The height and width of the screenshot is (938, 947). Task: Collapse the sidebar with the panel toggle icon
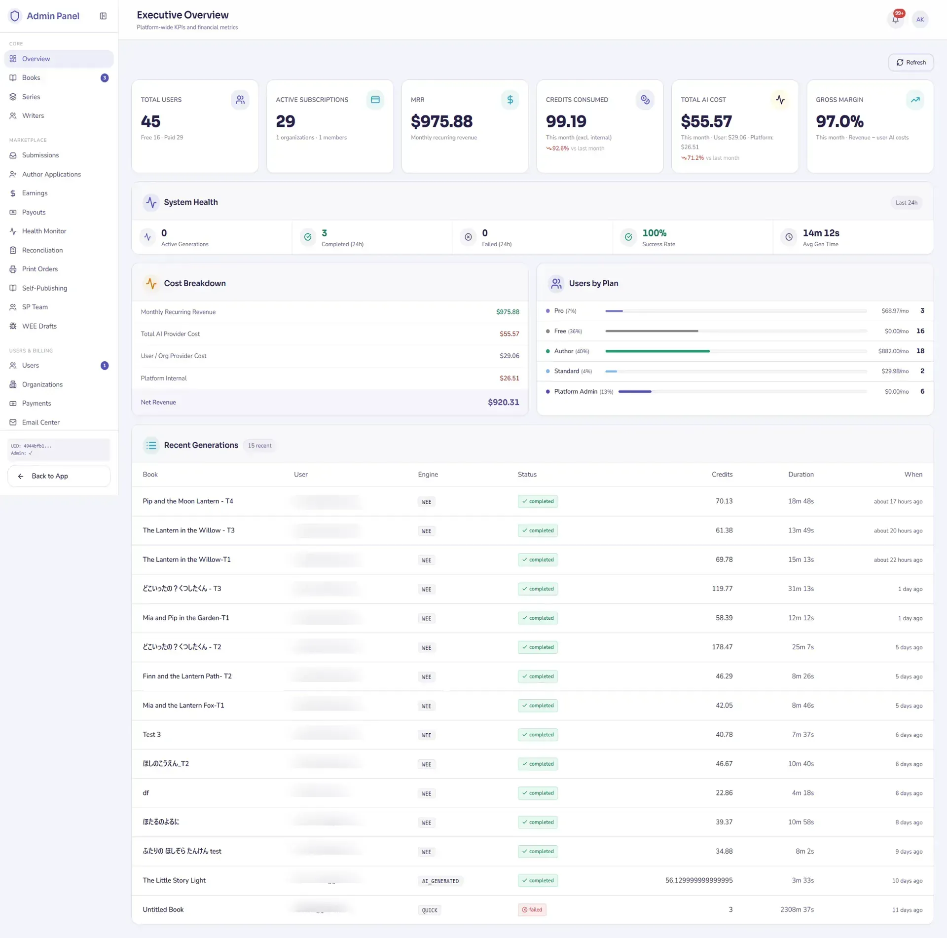[103, 16]
